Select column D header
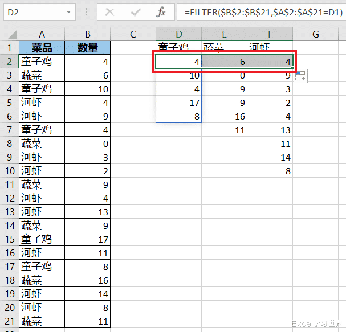The height and width of the screenshot is (332, 346). [179, 34]
